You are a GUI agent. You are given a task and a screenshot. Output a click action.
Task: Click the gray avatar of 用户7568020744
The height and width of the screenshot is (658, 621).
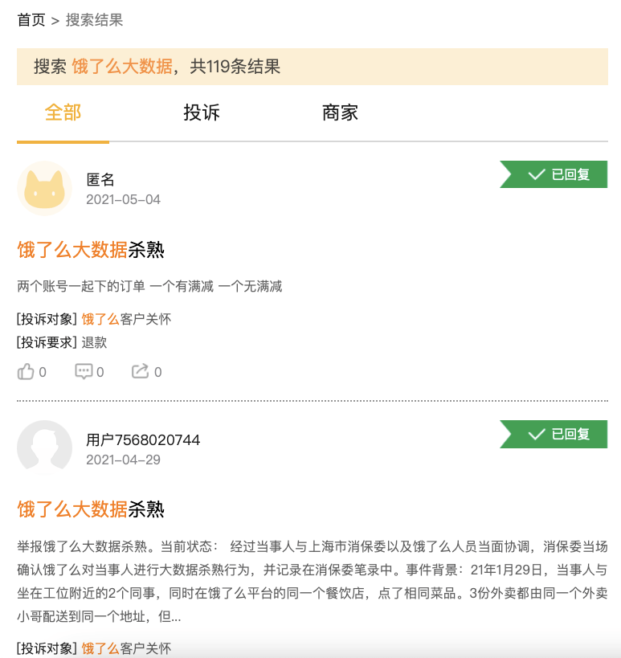[44, 448]
